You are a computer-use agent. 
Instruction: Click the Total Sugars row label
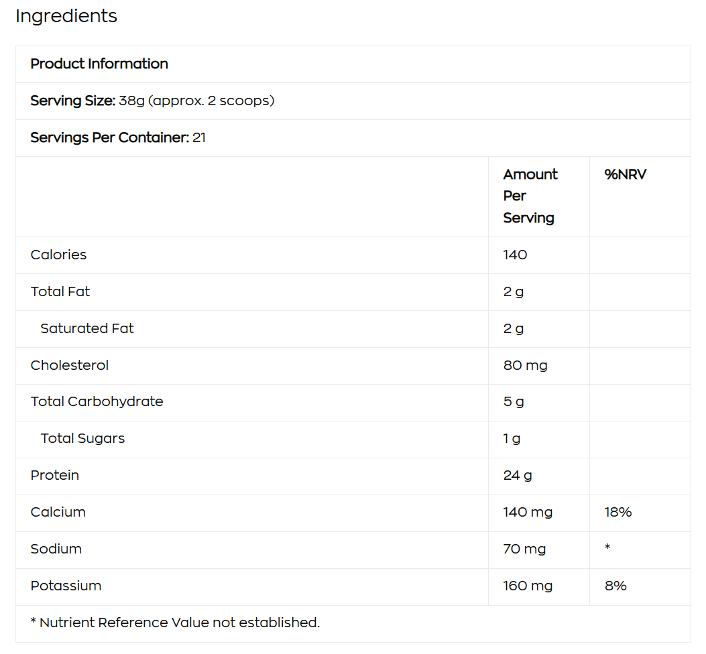[82, 438]
